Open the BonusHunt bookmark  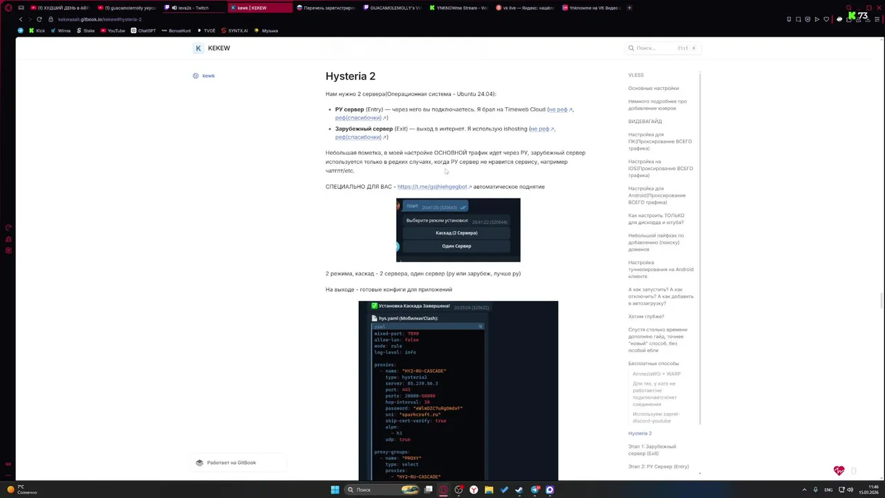pyautogui.click(x=176, y=30)
